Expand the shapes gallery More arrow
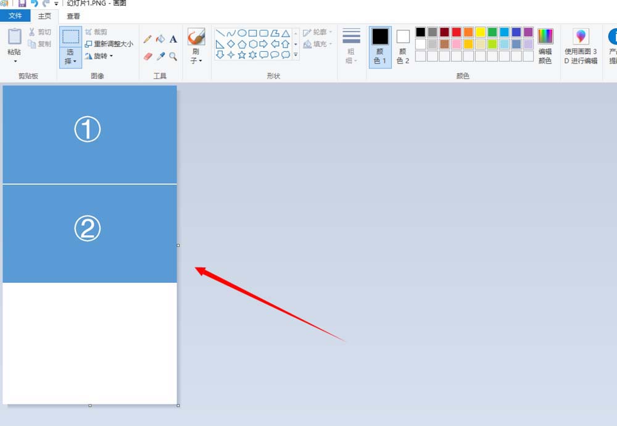The width and height of the screenshot is (617, 426). point(296,55)
